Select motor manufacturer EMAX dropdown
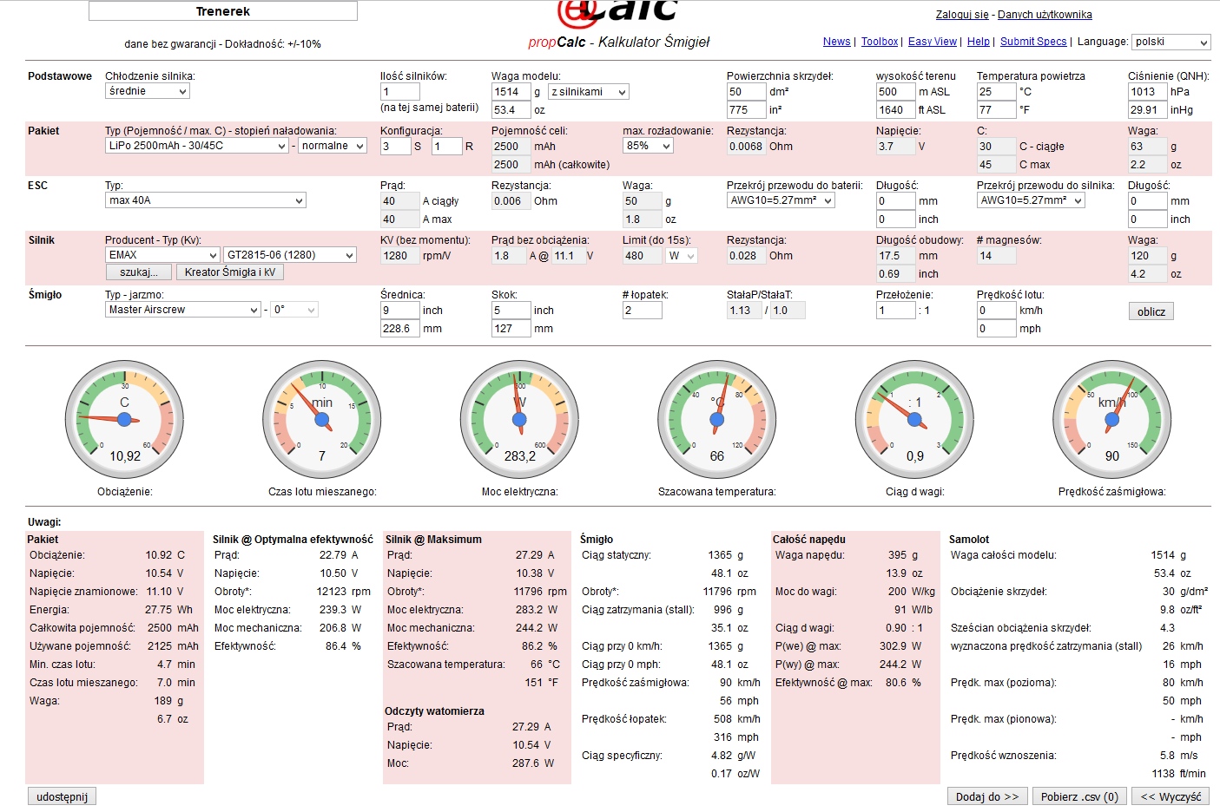 [x=162, y=255]
